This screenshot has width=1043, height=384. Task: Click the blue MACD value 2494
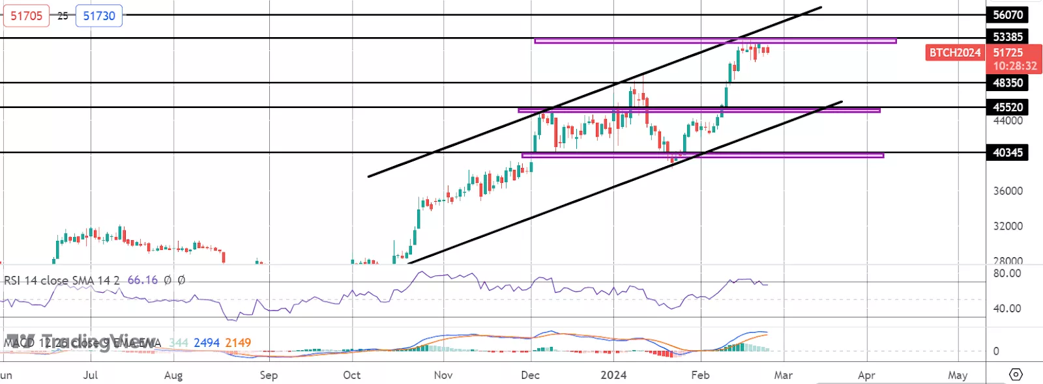tap(207, 343)
